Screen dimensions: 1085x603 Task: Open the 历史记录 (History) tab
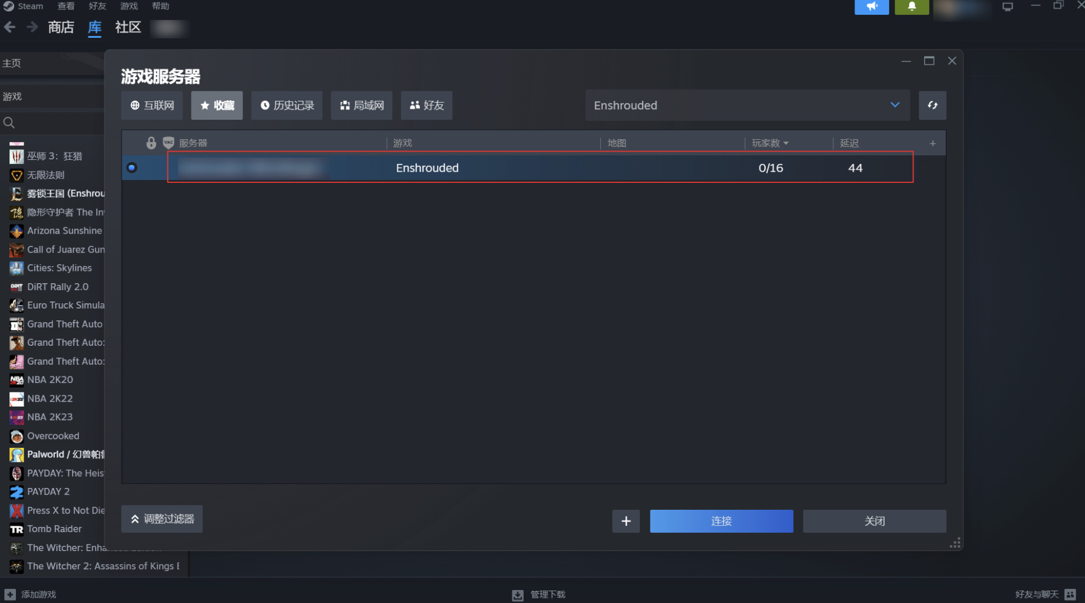pyautogui.click(x=287, y=105)
